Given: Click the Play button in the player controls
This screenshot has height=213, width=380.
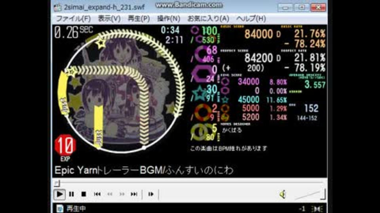Looking at the screenshot, I should [x=59, y=194].
